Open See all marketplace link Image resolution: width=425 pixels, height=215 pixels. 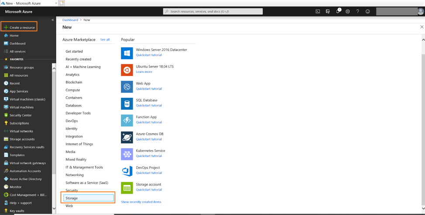pos(105,40)
